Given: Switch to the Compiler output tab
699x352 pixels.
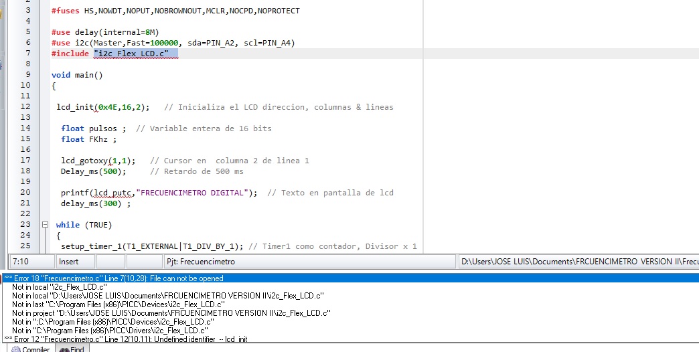Looking at the screenshot, I should pyautogui.click(x=31, y=349).
